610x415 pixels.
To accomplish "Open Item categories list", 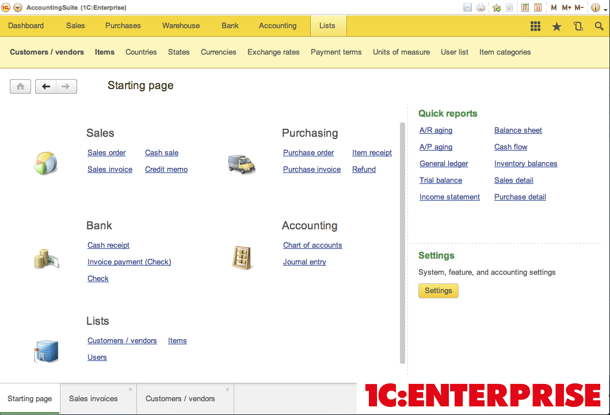I will point(505,52).
